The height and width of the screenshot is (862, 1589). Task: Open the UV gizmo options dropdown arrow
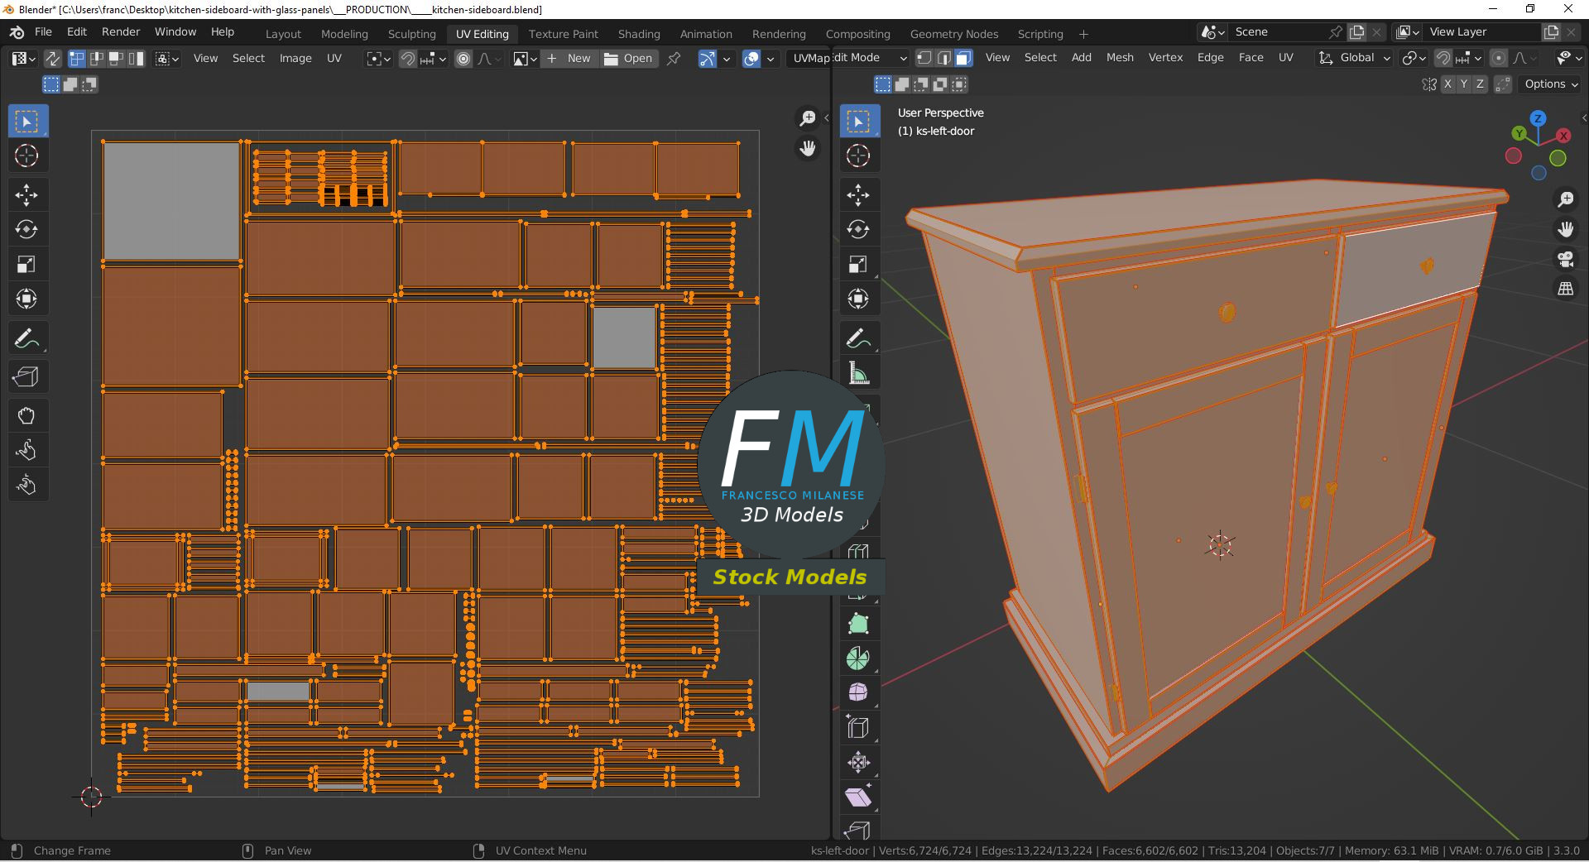(727, 59)
